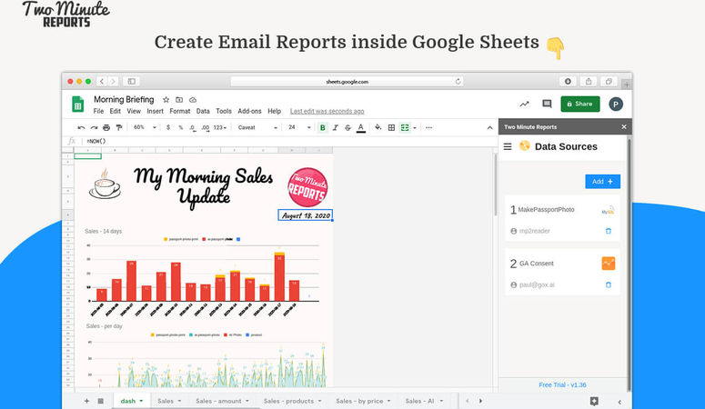Format as percent
The height and width of the screenshot is (409, 705).
point(181,127)
